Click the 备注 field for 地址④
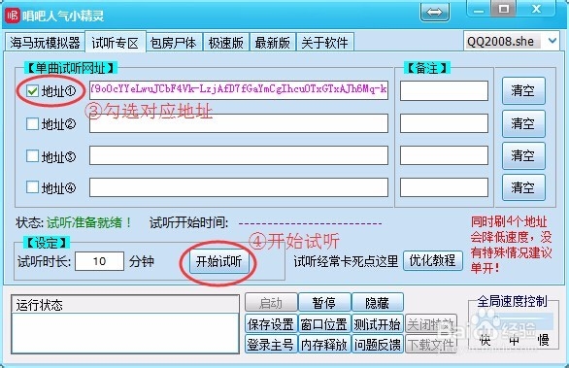The height and width of the screenshot is (368, 569). click(444, 187)
